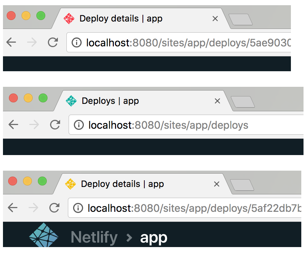Select the Deploys | app tab
This screenshot has height=253, width=305.
[x=141, y=101]
